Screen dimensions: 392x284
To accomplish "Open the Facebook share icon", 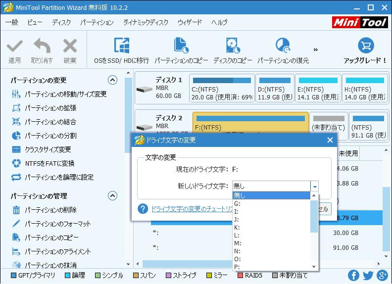I will tap(353, 276).
